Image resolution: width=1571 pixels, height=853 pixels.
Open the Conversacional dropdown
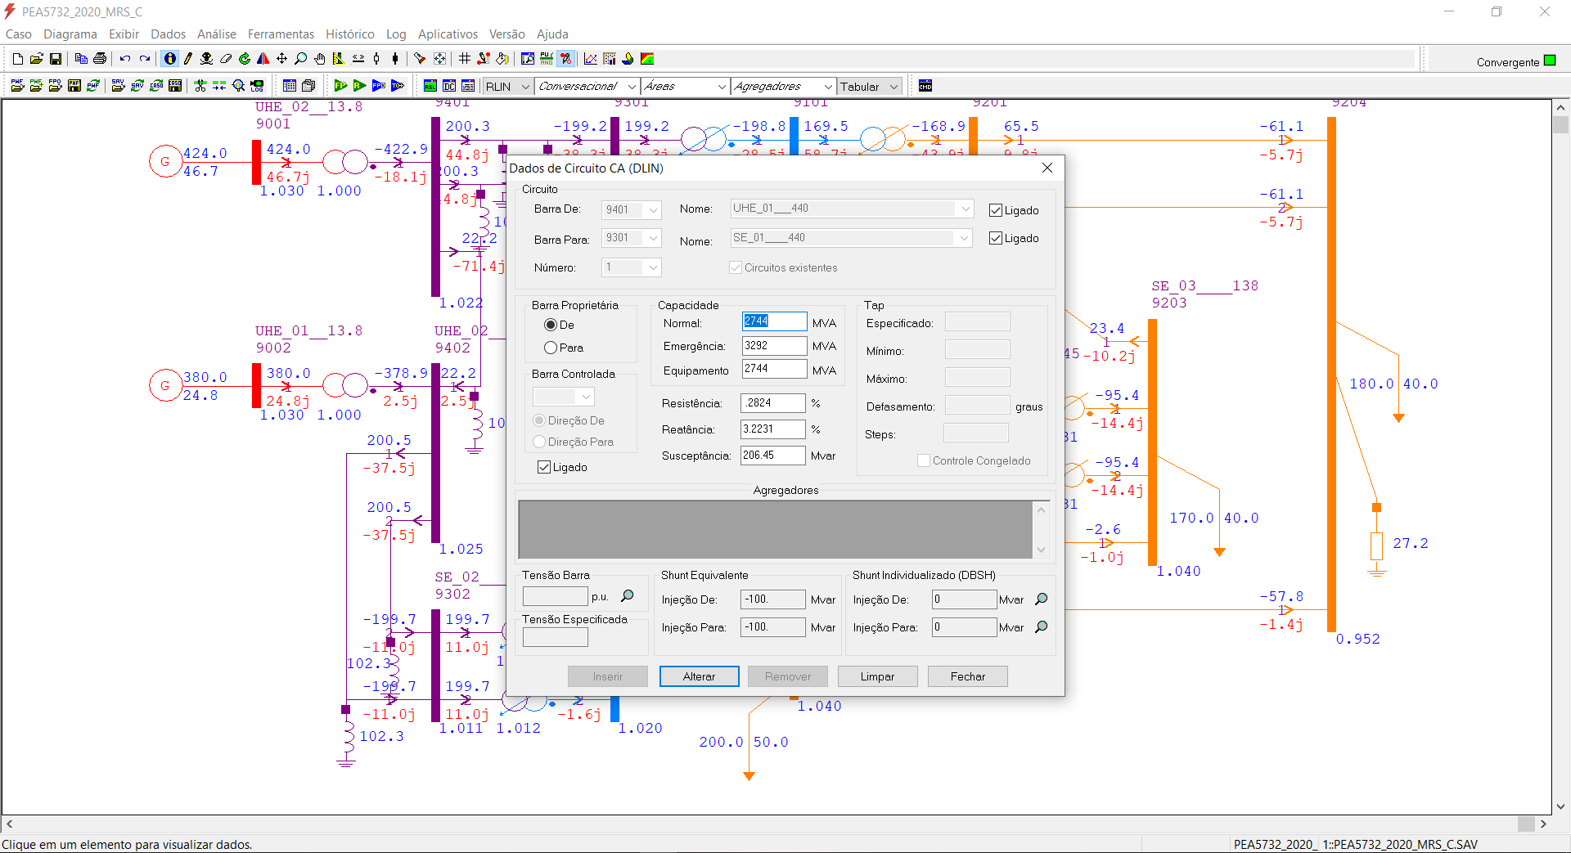[x=632, y=87]
